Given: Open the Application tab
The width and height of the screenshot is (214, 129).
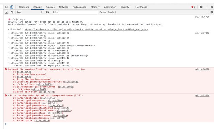Looking at the screenshot, I should 110,7.
